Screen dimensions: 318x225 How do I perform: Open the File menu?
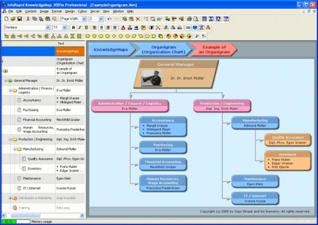(x=10, y=11)
